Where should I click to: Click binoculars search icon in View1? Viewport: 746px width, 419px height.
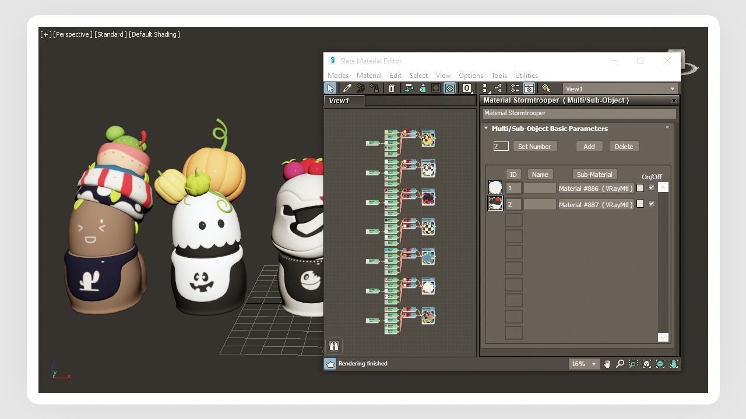tap(334, 346)
